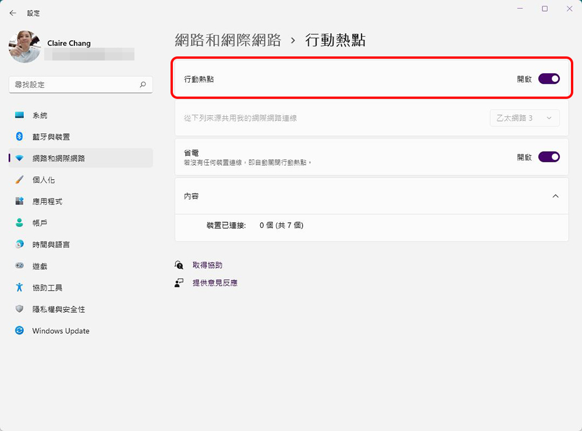Open the 乙太網路 3 dropdown
The width and height of the screenshot is (582, 431).
(524, 118)
